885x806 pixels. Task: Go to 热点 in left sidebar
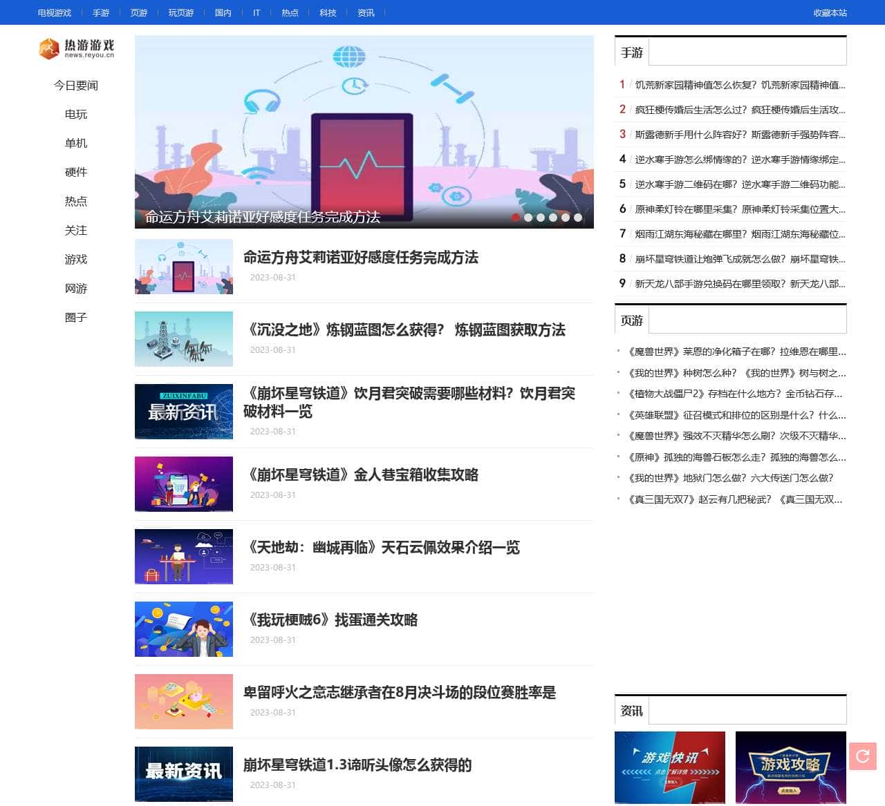pos(76,202)
